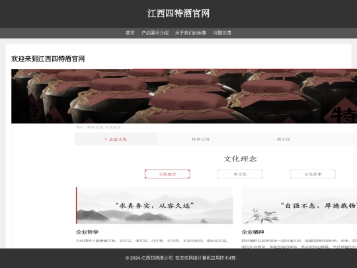357x268 pixels.
Task: Click the breadcrumb trail above the tabs
Action: point(99,128)
